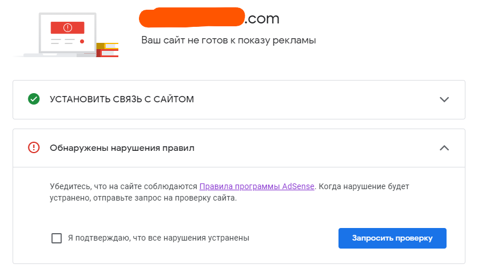478x272 pixels.
Task: Click the red exclamation warning circle icon
Action: 34,148
